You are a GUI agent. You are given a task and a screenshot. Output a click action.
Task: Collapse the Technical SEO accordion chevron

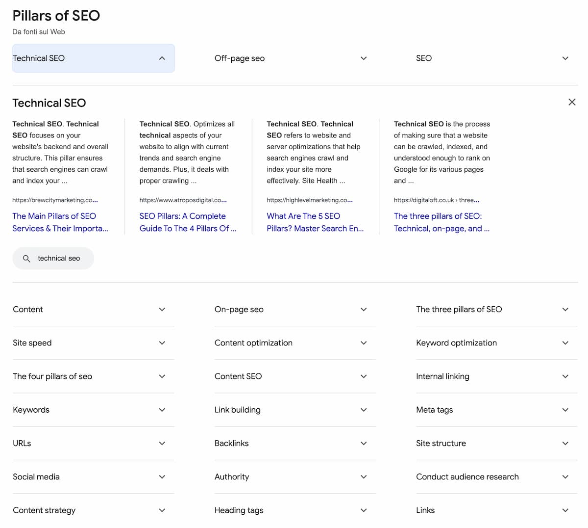(162, 58)
